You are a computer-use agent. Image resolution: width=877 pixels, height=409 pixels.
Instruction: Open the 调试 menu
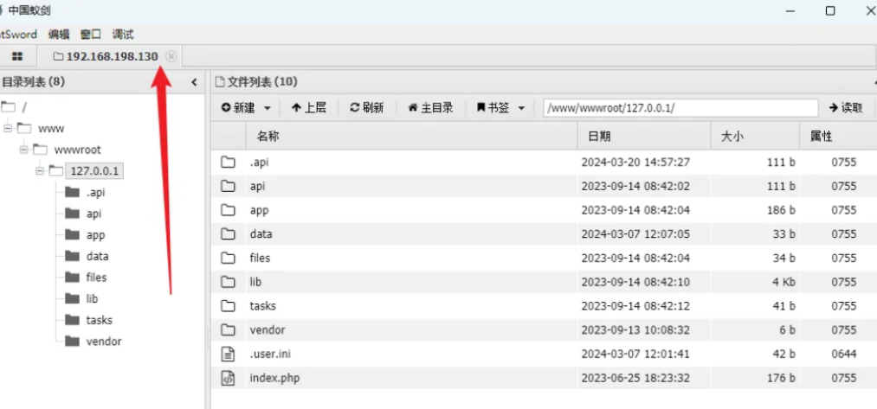point(122,35)
